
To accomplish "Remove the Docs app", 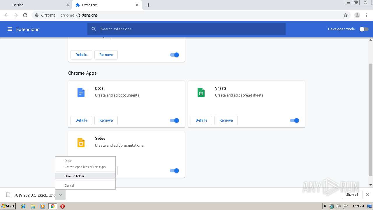I will [x=106, y=120].
